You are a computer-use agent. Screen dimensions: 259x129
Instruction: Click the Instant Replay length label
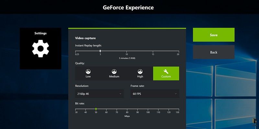click(x=88, y=45)
